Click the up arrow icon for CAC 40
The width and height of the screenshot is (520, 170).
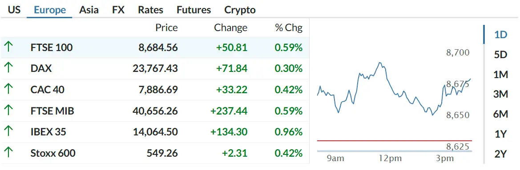8,90
